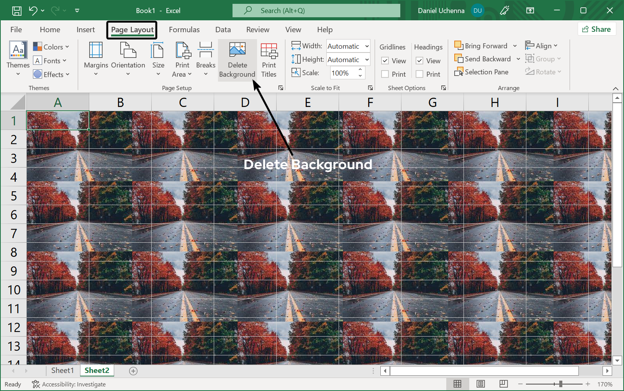Viewport: 624px width, 391px height.
Task: Add a new sheet with plus icon
Action: tap(133, 371)
